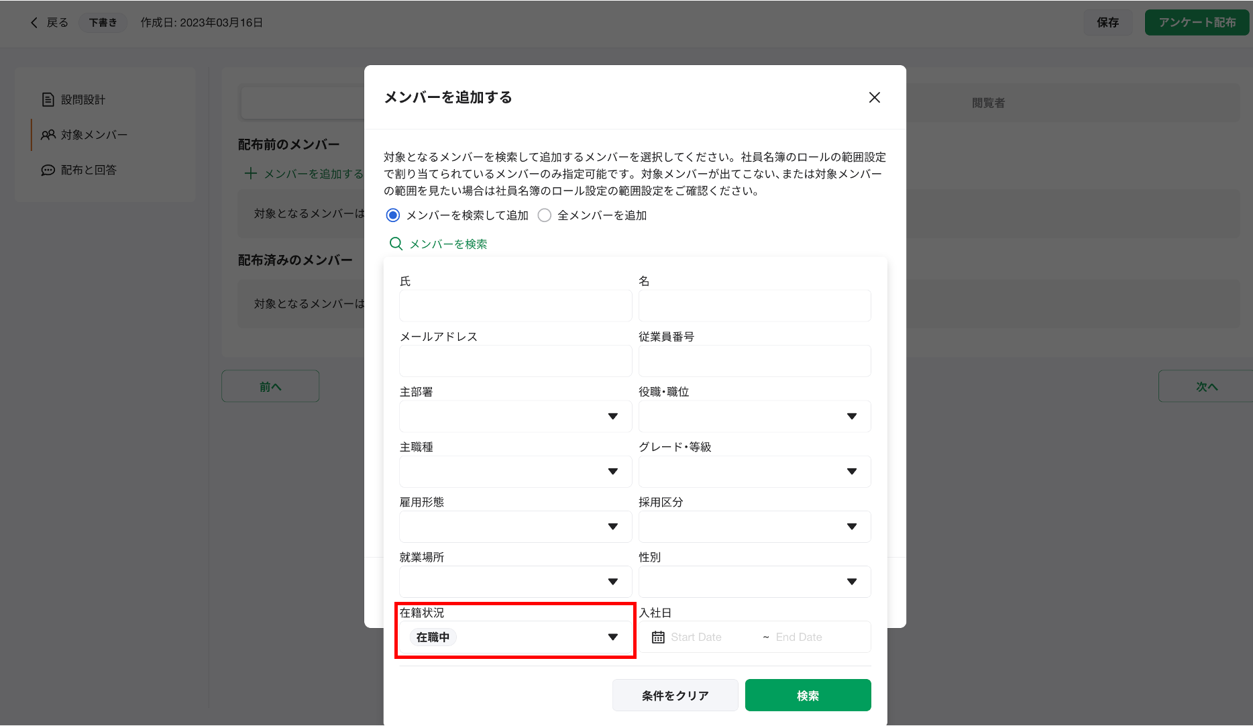Click the メールアドレス input field

pos(515,362)
